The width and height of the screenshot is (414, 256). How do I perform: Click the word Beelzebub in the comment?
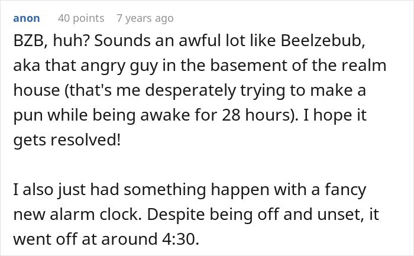tap(323, 41)
